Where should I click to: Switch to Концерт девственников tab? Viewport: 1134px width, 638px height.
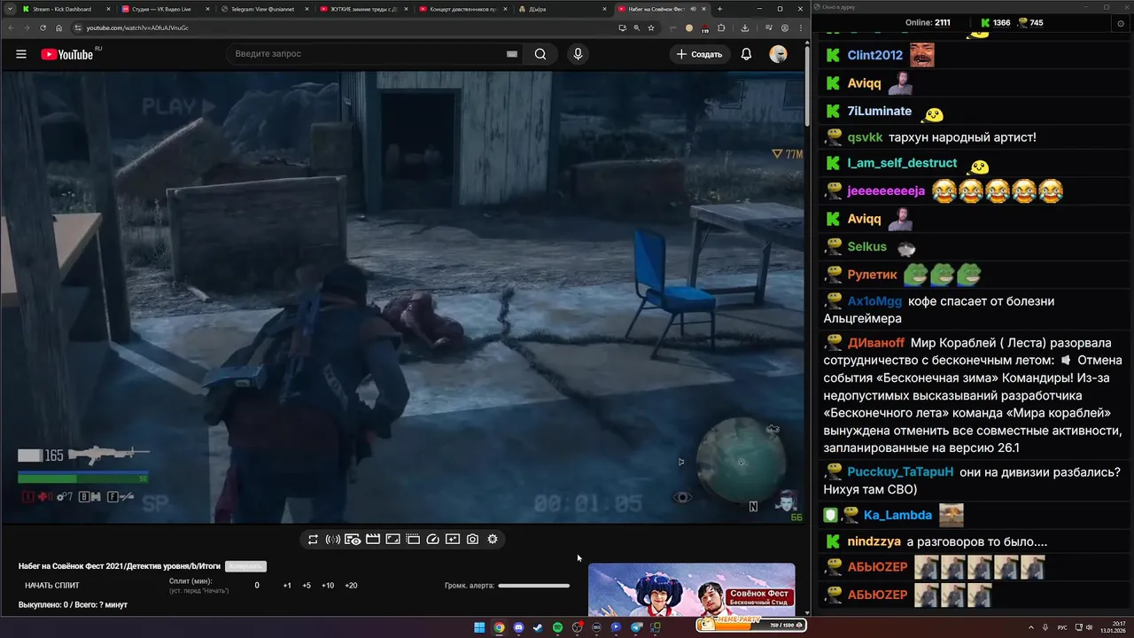tap(463, 9)
